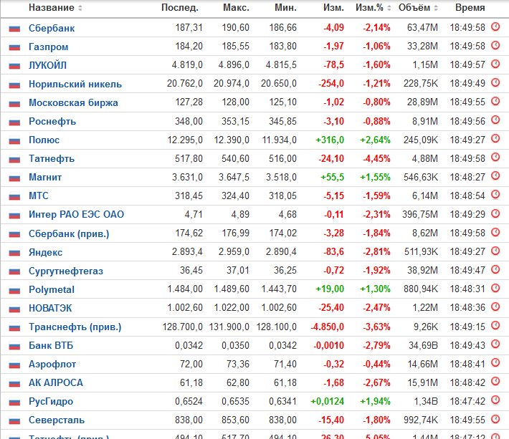The height and width of the screenshot is (439, 509).
Task: Click the clock icon in Сбербанк row
Action: coord(495,26)
